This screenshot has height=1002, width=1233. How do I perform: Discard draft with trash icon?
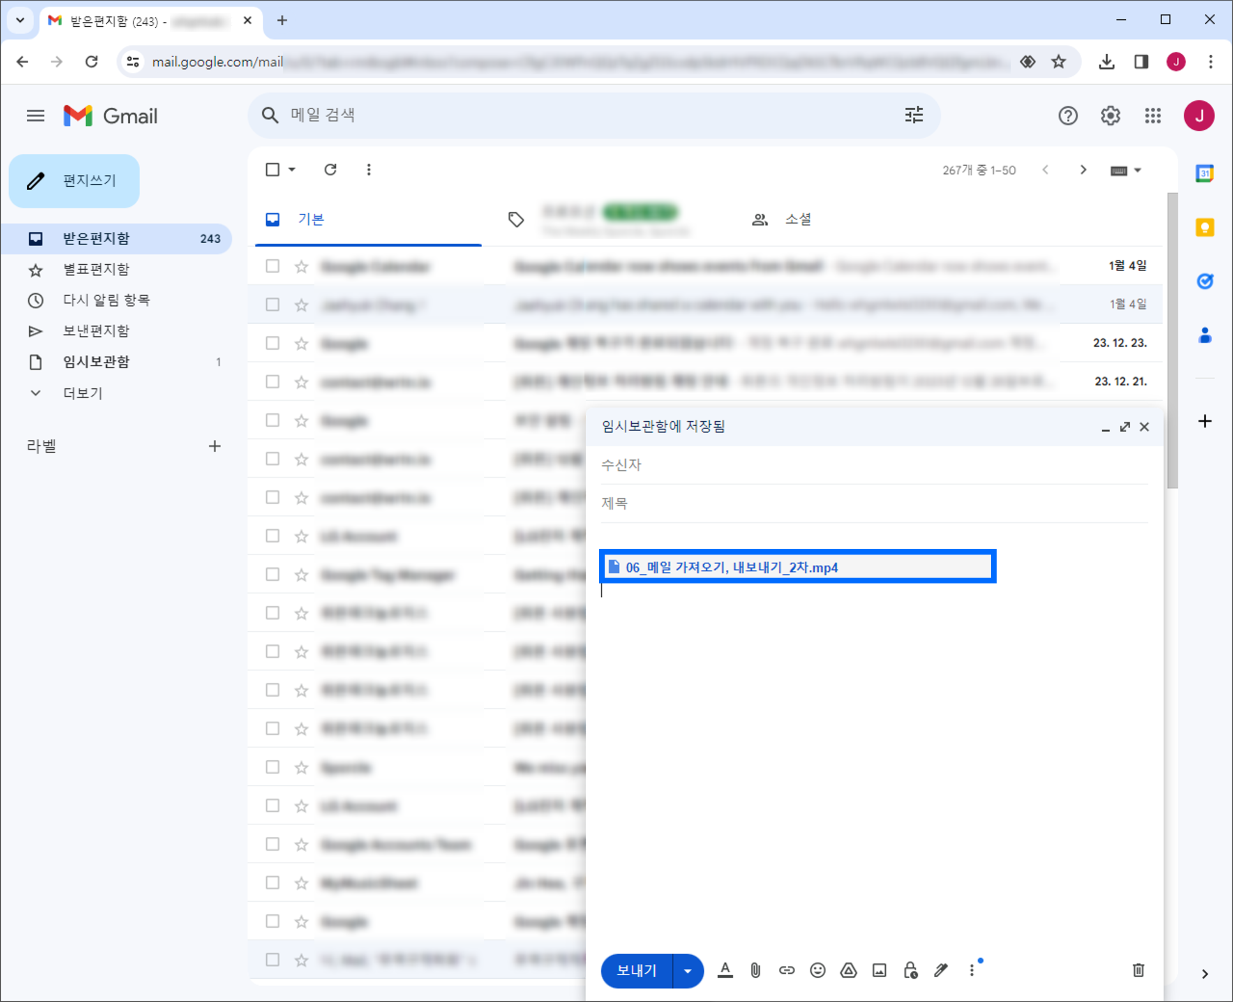1138,970
